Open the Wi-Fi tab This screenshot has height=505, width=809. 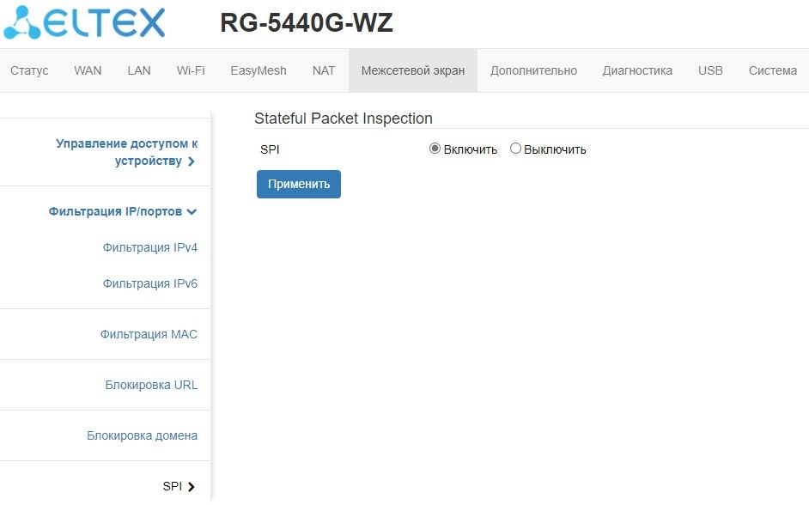tap(191, 70)
